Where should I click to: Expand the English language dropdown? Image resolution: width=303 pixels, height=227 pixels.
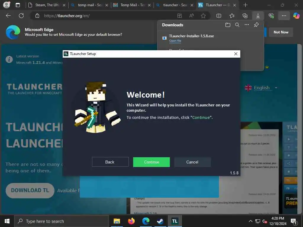[x=261, y=88]
